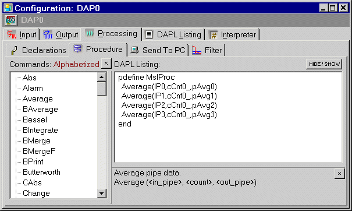The image size is (352, 211).
Task: Select the CAbs command
Action: (32, 182)
